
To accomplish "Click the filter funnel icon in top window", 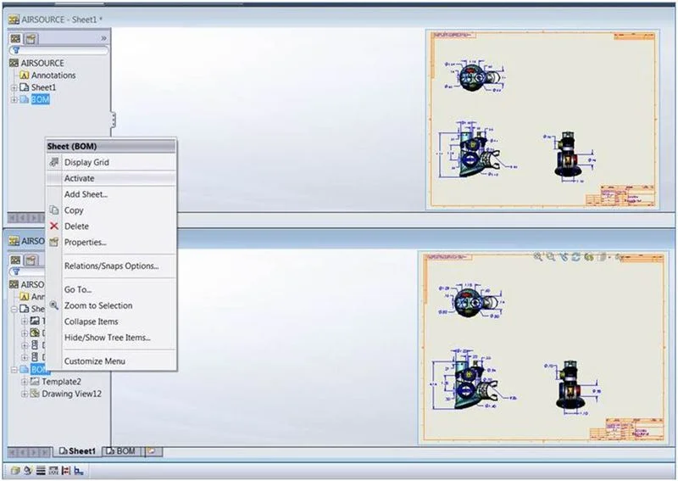I will click(16, 51).
